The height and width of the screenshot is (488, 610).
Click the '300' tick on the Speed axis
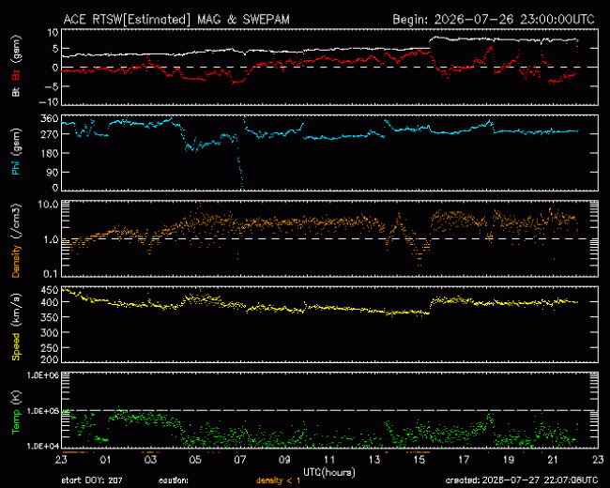click(x=50, y=333)
